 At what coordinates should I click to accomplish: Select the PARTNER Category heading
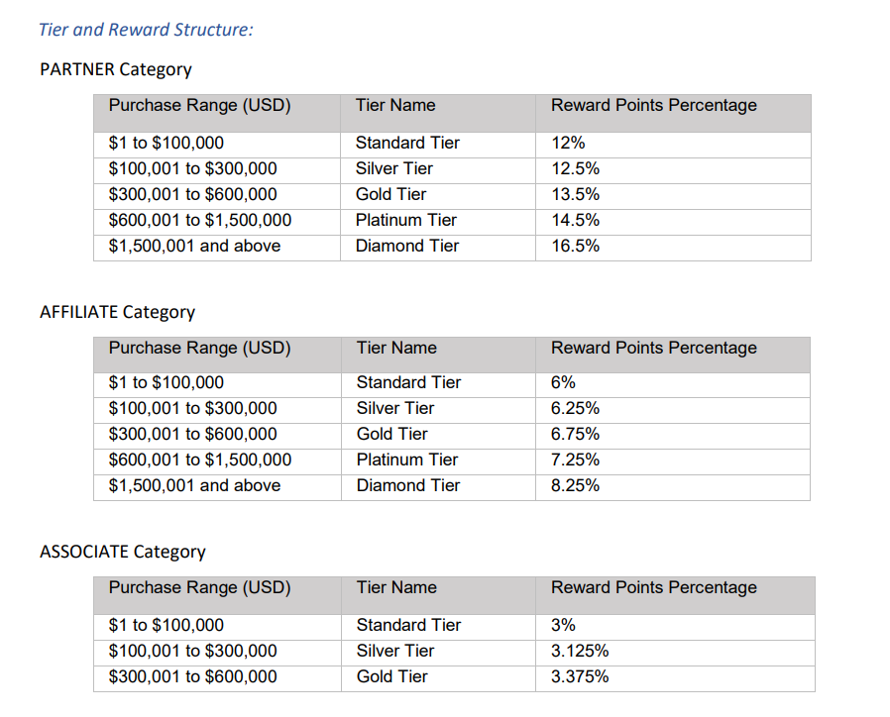116,69
